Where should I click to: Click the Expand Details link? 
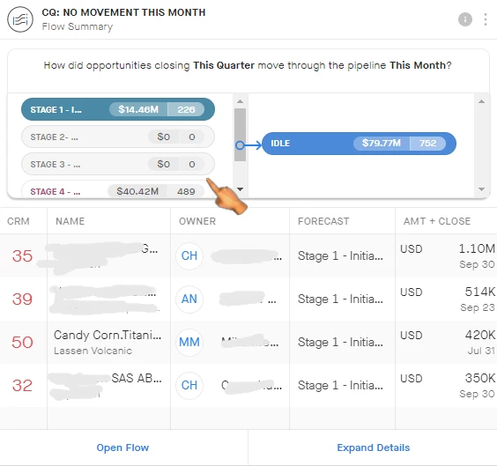tap(374, 448)
